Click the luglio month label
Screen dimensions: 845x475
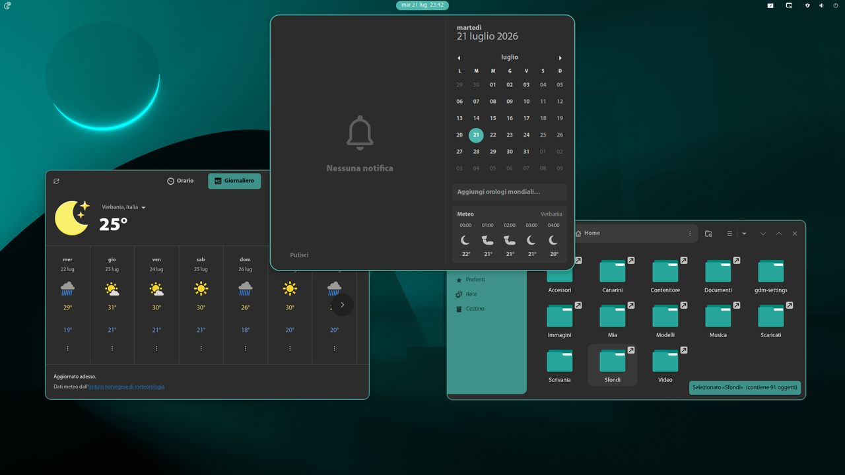point(510,57)
